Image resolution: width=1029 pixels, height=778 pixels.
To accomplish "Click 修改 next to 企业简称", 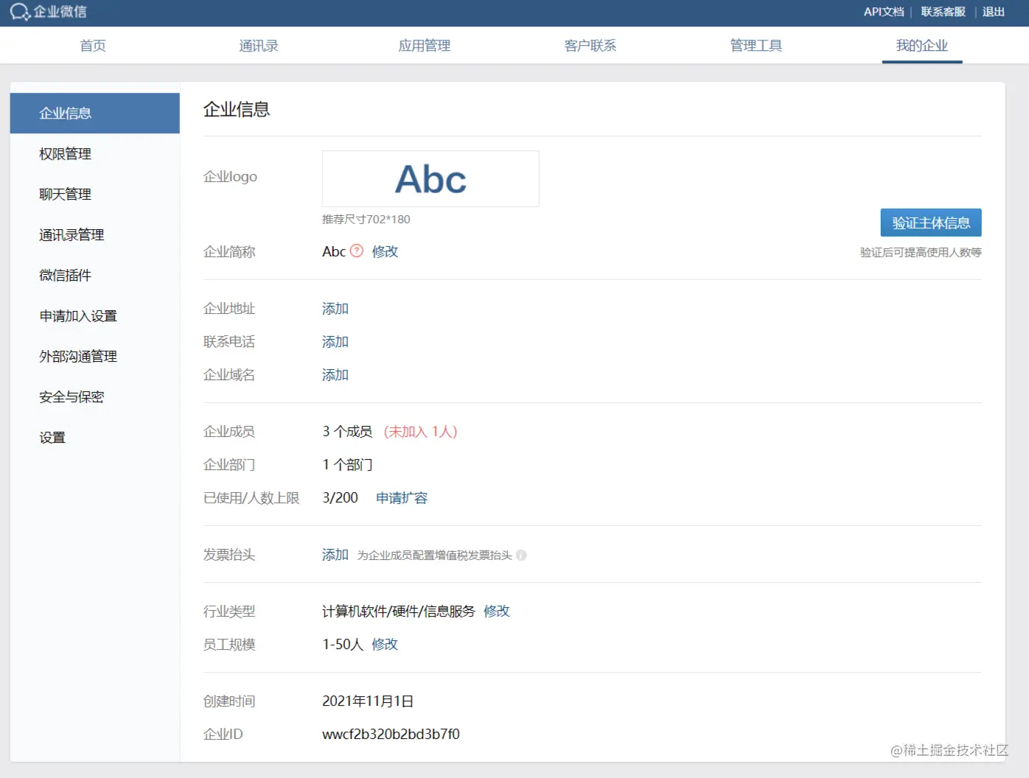I will [x=385, y=251].
